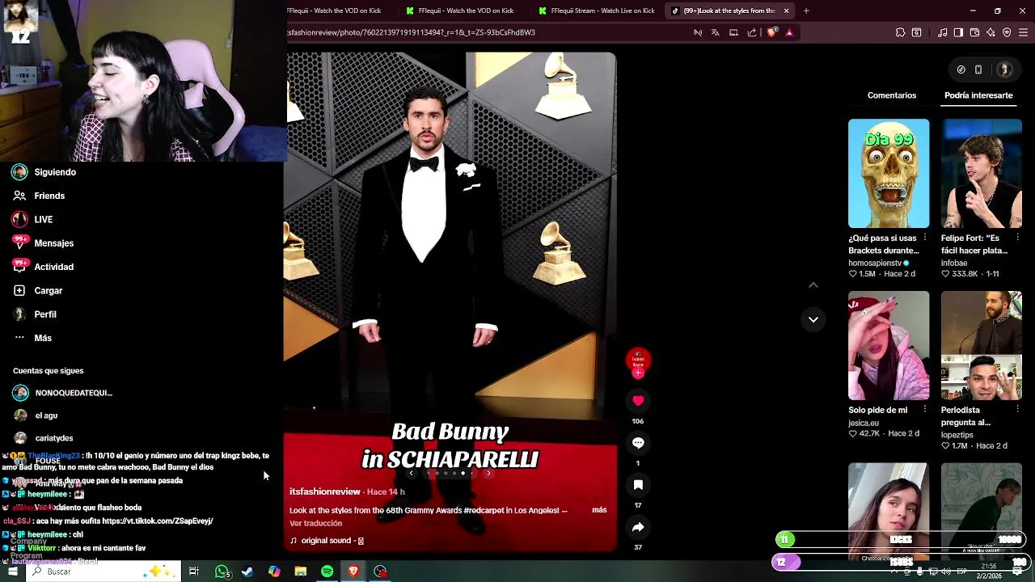The height and width of the screenshot is (582, 1035).
Task: Click the taskbar Buscar search box
Action: click(x=103, y=571)
